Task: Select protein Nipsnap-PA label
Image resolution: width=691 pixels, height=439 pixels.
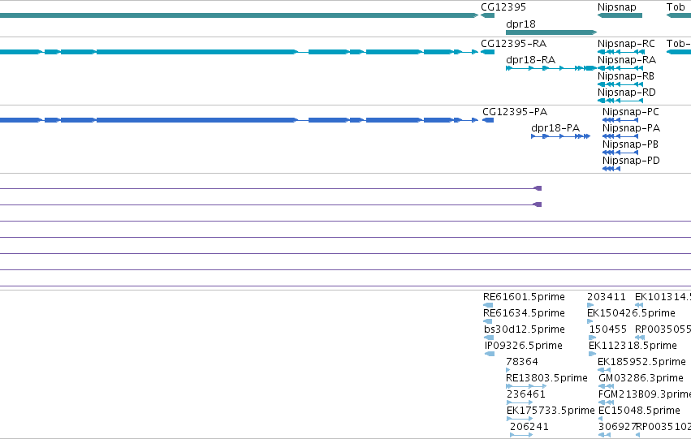Action: click(x=631, y=128)
